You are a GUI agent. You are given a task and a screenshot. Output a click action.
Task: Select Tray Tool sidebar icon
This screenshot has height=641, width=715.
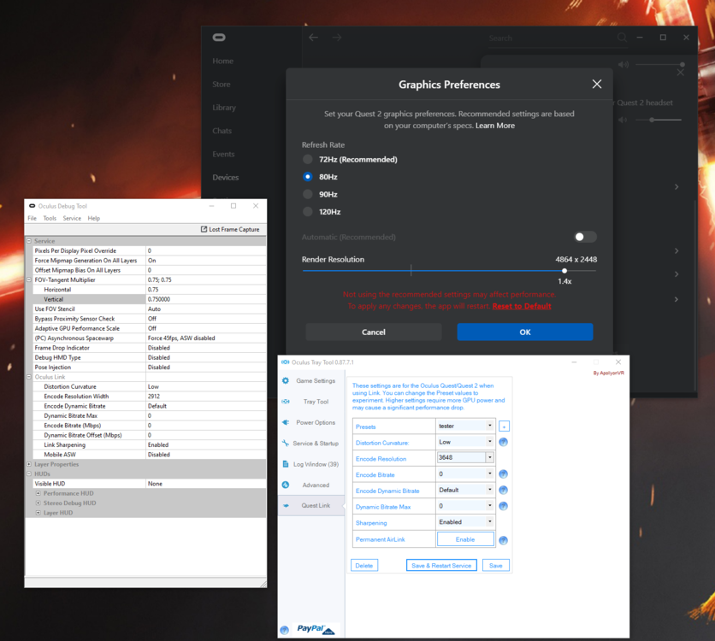click(286, 402)
